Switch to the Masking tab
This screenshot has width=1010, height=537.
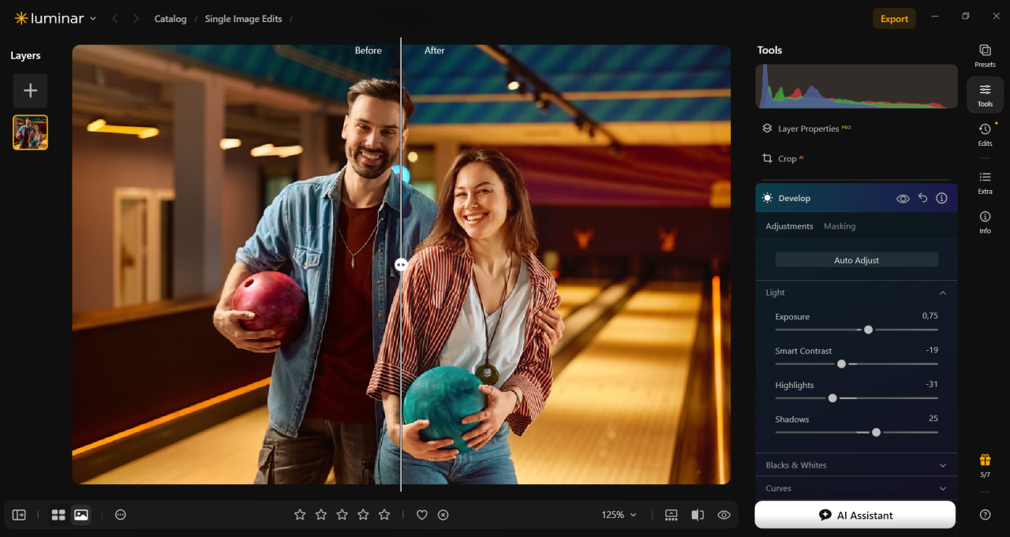click(x=840, y=226)
